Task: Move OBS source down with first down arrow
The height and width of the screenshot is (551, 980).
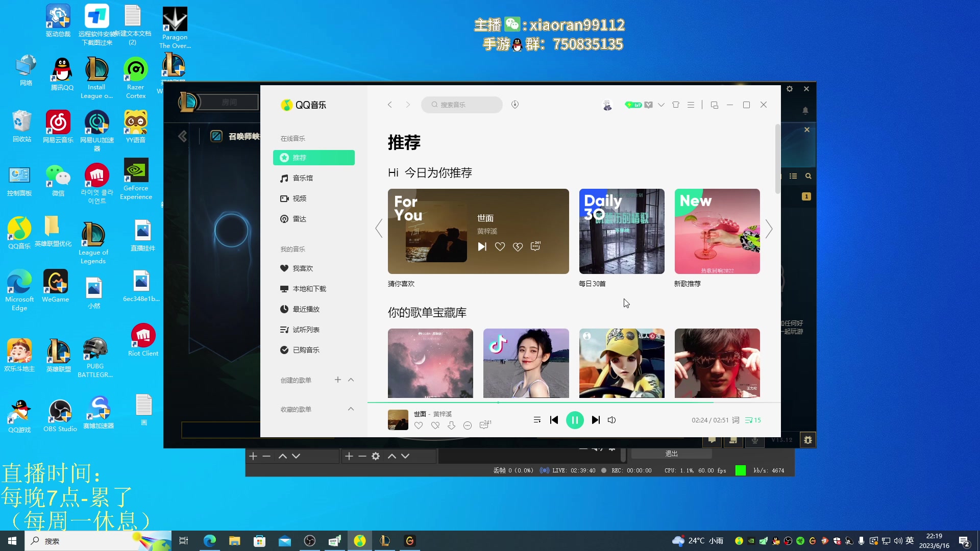Action: click(x=296, y=456)
